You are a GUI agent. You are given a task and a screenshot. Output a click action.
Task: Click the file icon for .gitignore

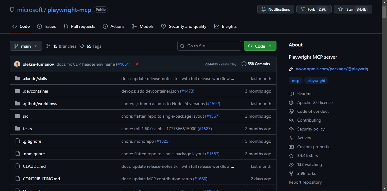(17, 141)
